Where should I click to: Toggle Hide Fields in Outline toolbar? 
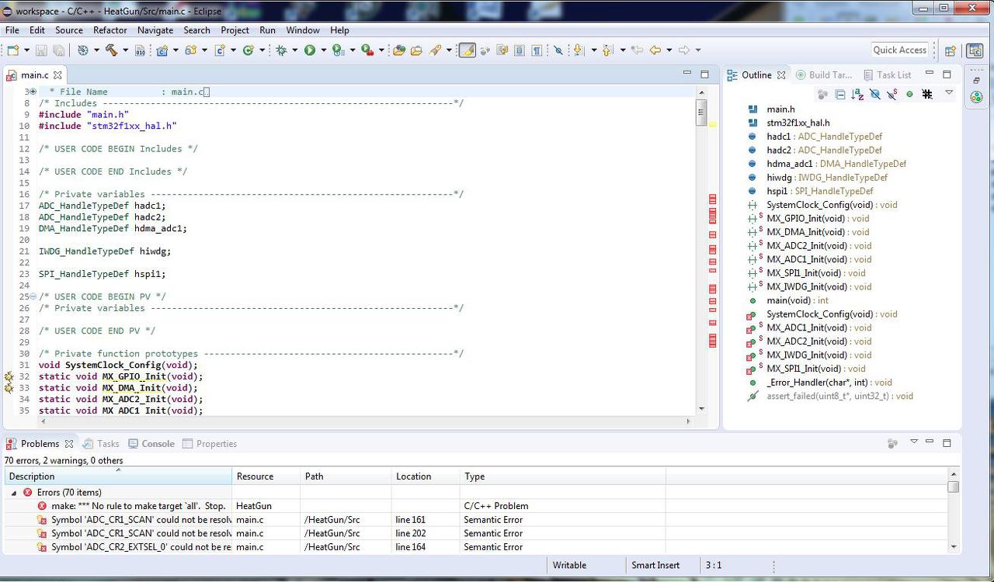point(875,94)
